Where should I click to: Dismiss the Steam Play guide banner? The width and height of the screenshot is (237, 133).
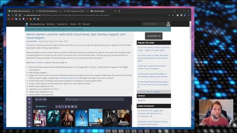169,29
